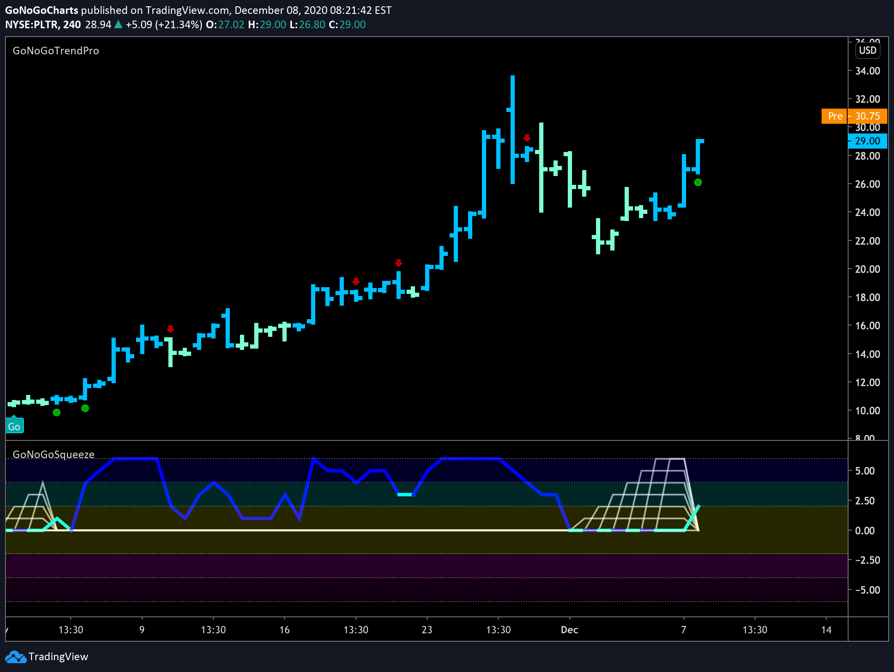Click the last blue price bar at 29.00
This screenshot has height=672, width=894.
[698, 157]
